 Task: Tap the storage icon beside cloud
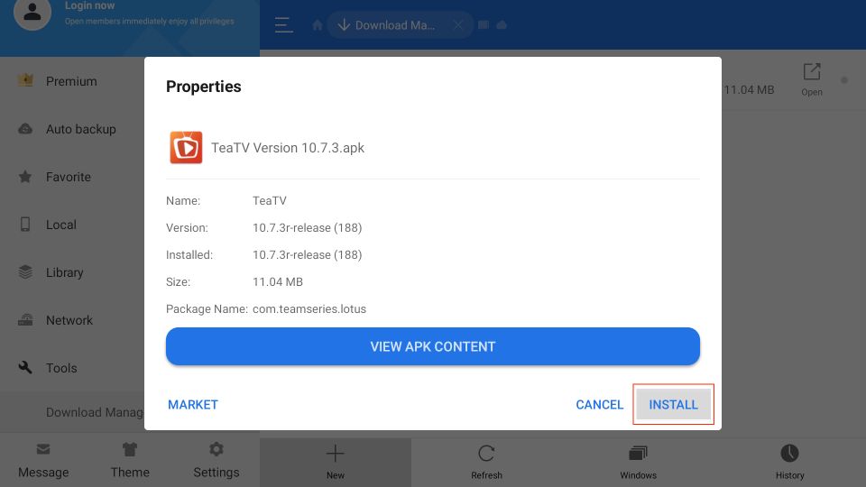[484, 25]
